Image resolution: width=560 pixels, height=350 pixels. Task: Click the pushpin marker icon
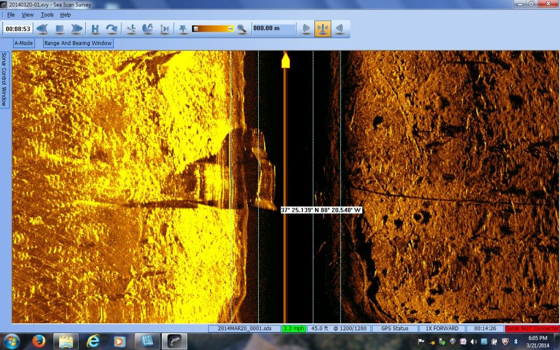pyautogui.click(x=183, y=28)
